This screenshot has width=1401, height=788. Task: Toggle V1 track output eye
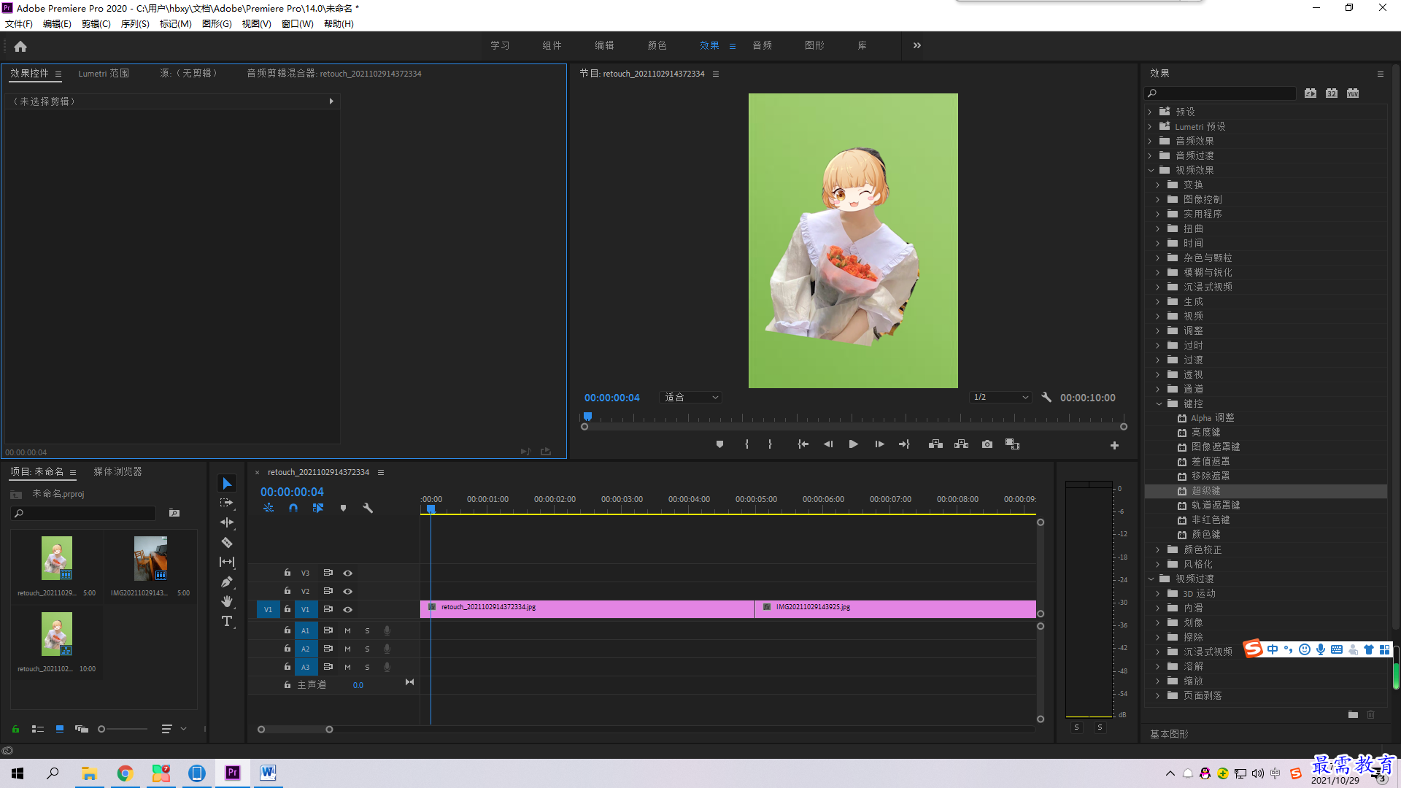[x=348, y=609]
